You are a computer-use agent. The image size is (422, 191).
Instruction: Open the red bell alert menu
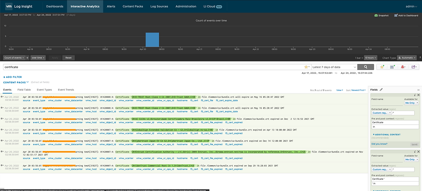coord(403,67)
